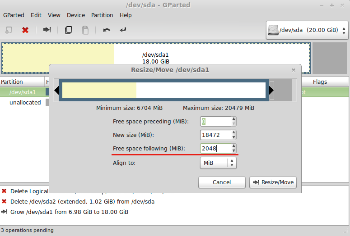350x236 pixels.
Task: Open the /dev/sda device selector dropdown
Action: (307, 30)
